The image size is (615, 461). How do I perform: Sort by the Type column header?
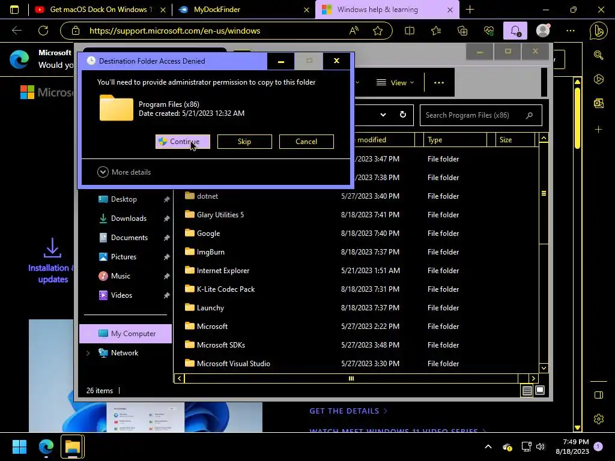coord(455,140)
